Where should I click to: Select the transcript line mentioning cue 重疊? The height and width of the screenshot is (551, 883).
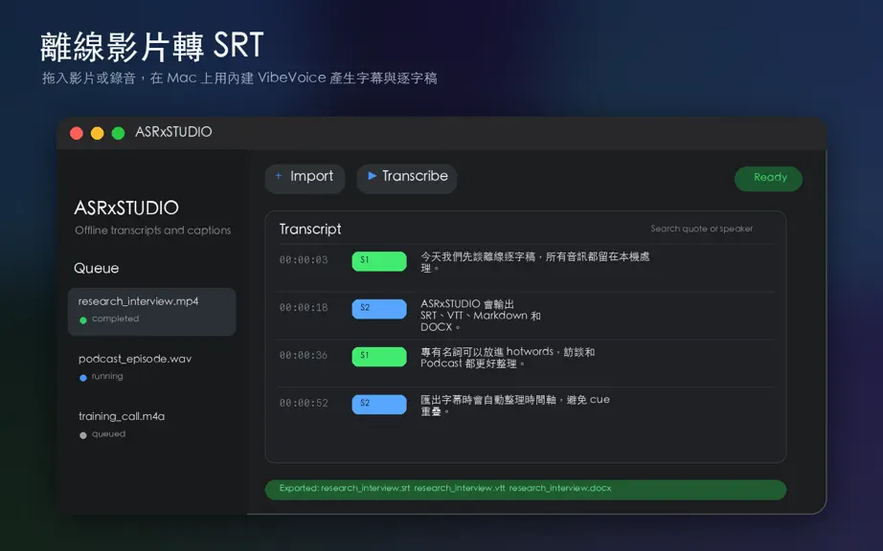(515, 406)
